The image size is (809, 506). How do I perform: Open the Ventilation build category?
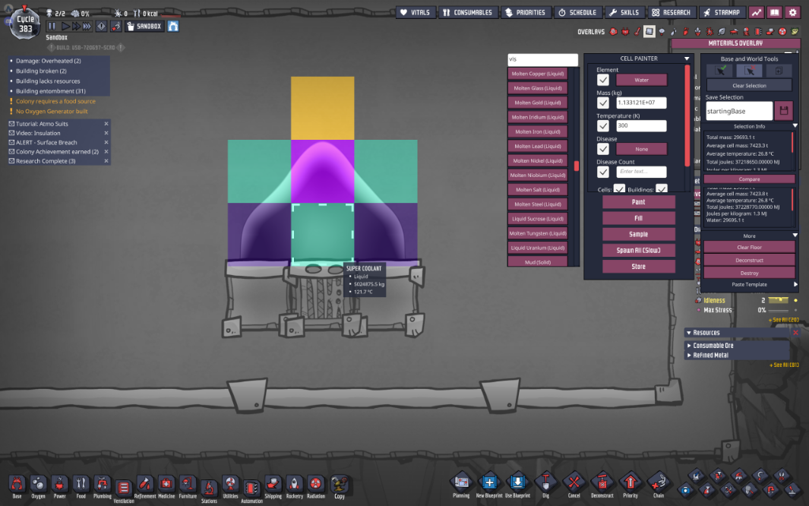[124, 489]
